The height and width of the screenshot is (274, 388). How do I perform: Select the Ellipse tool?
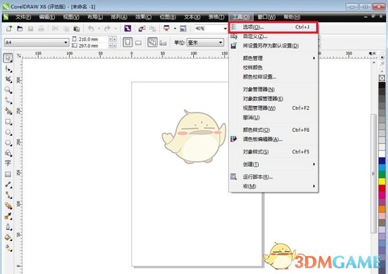(x=8, y=132)
